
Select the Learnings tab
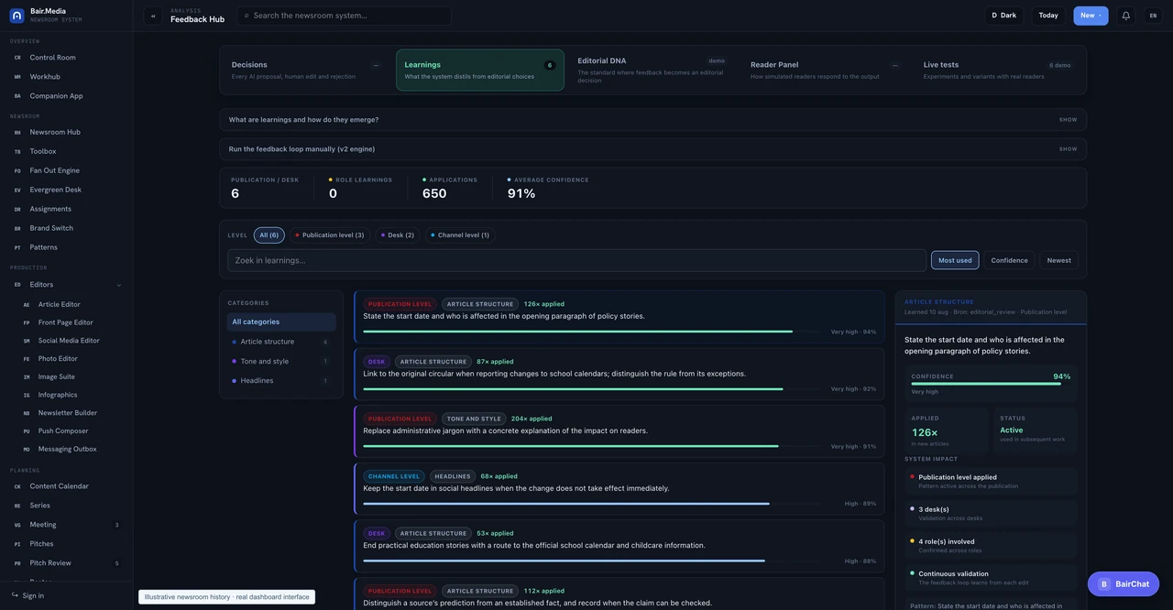click(x=480, y=71)
